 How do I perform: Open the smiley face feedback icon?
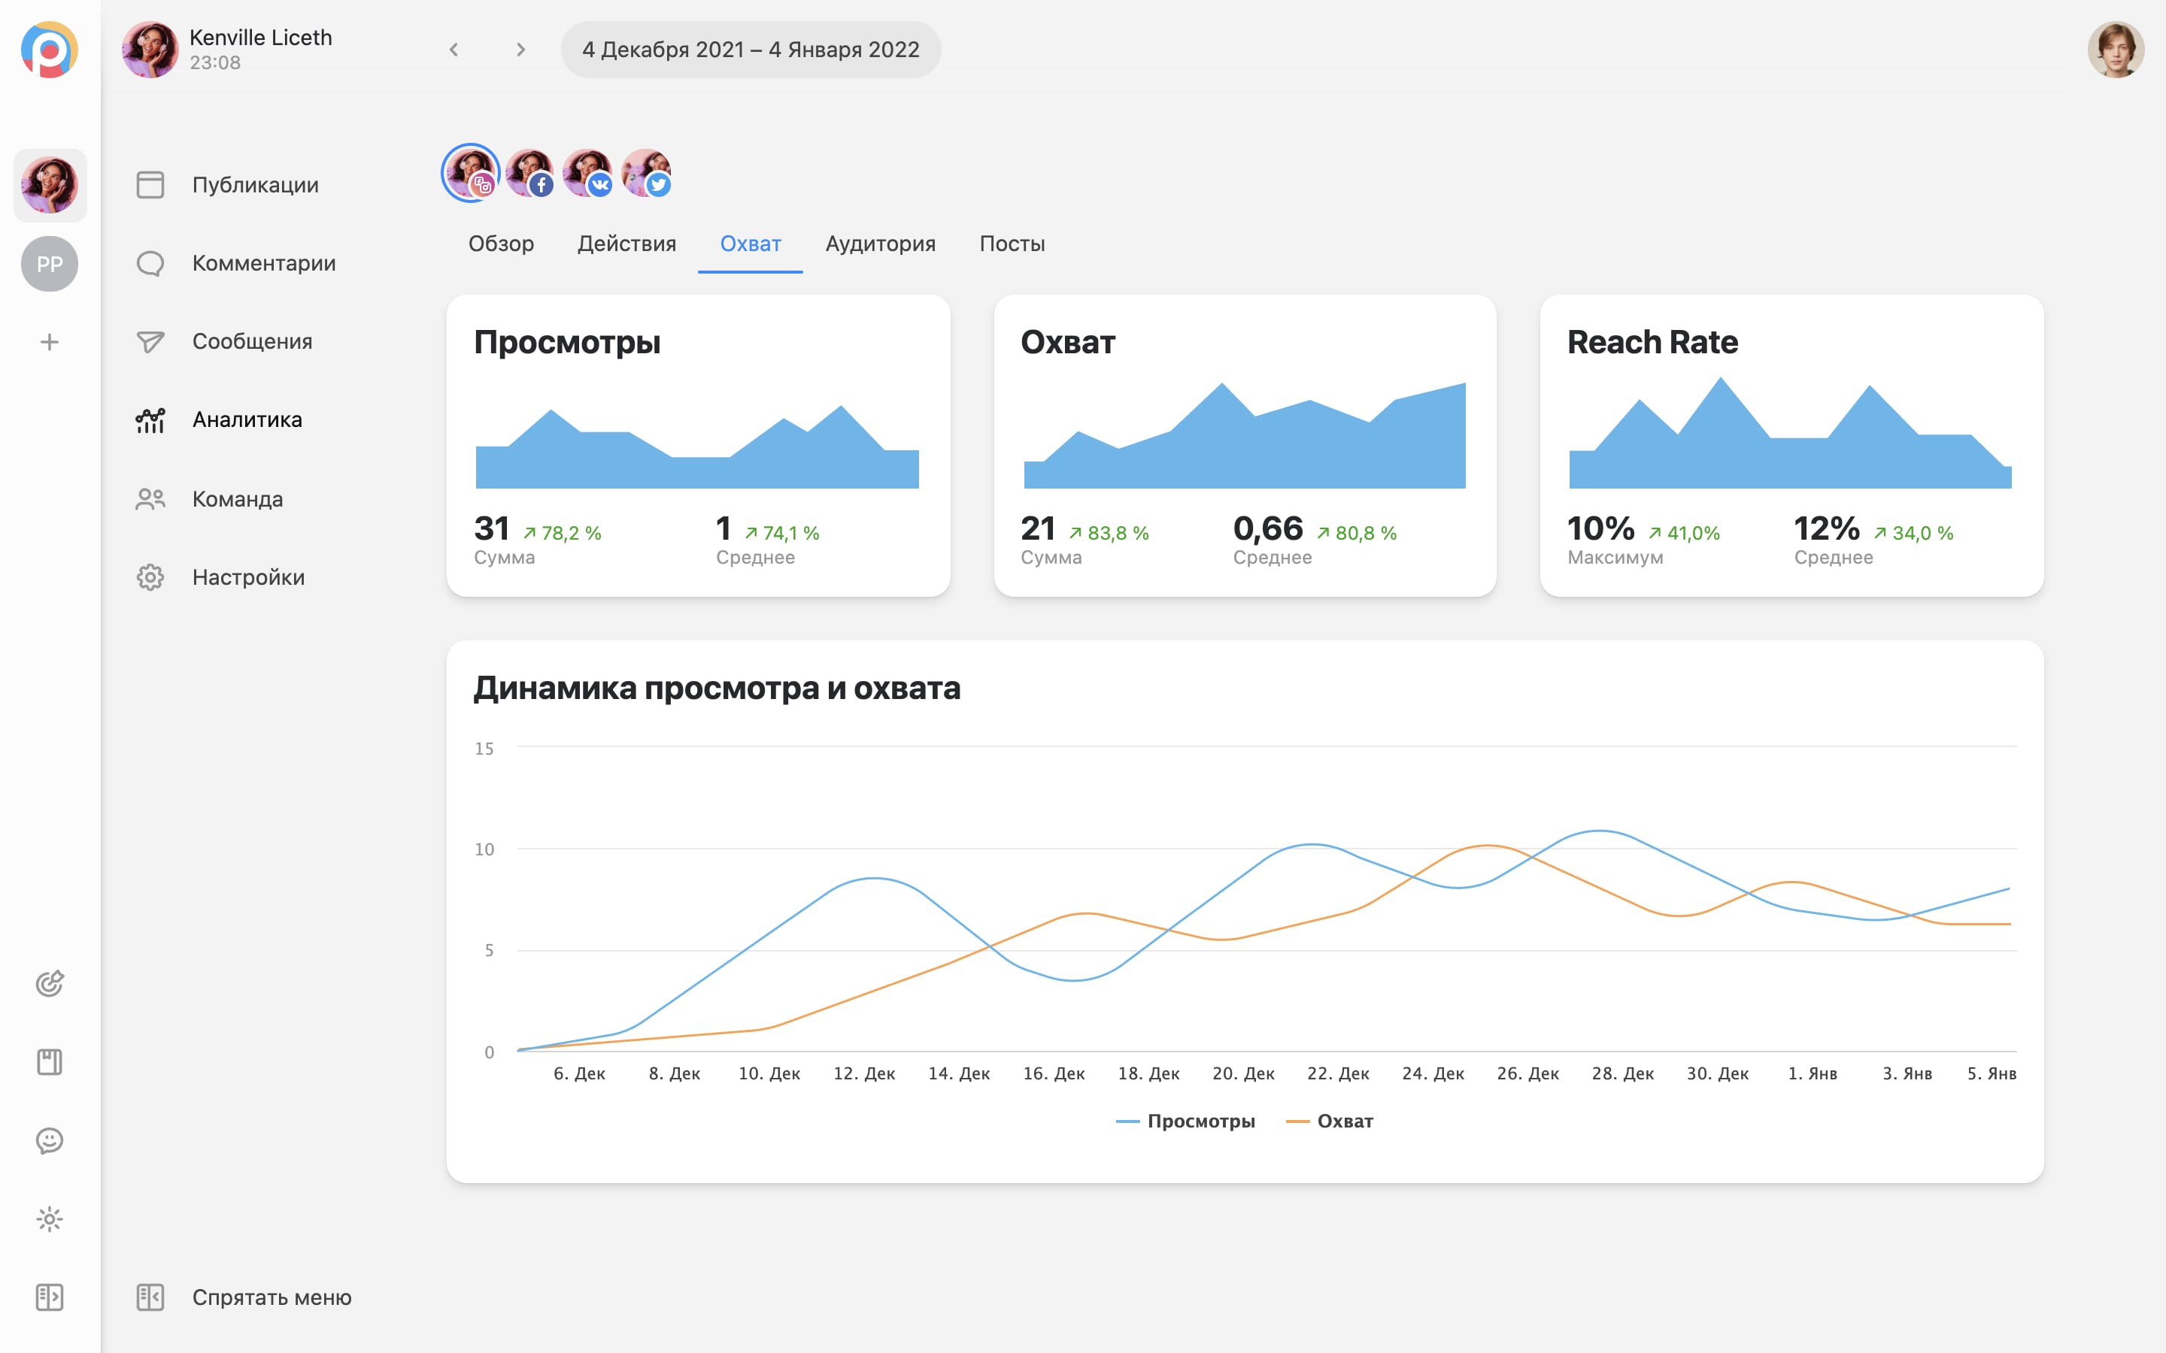tap(49, 1140)
